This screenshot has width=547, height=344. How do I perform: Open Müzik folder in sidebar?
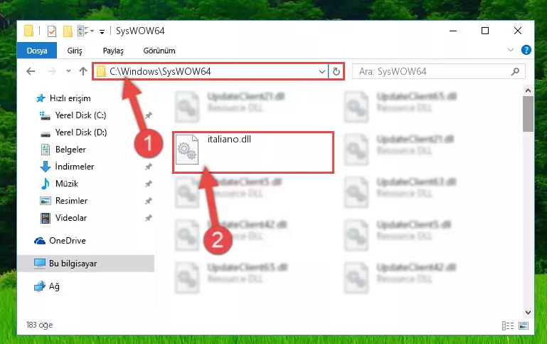(67, 184)
